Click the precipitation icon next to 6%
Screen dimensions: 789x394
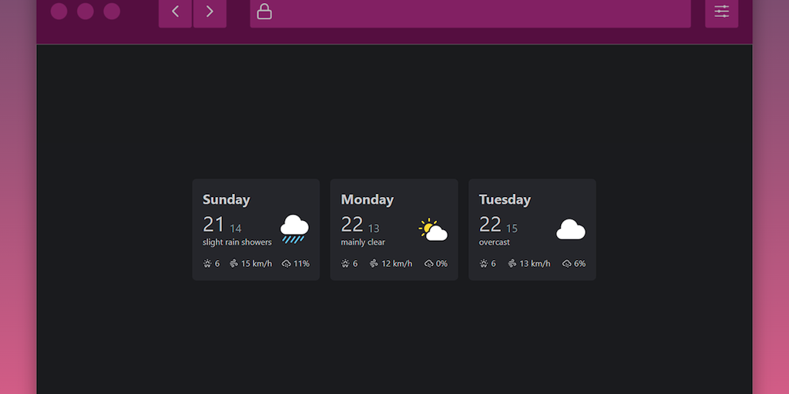tap(567, 263)
